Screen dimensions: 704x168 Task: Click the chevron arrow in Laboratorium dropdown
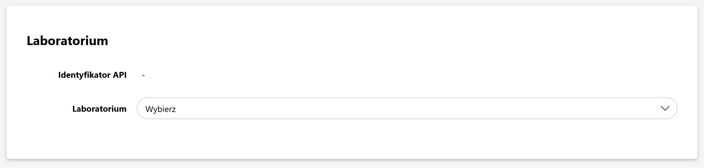(665, 108)
